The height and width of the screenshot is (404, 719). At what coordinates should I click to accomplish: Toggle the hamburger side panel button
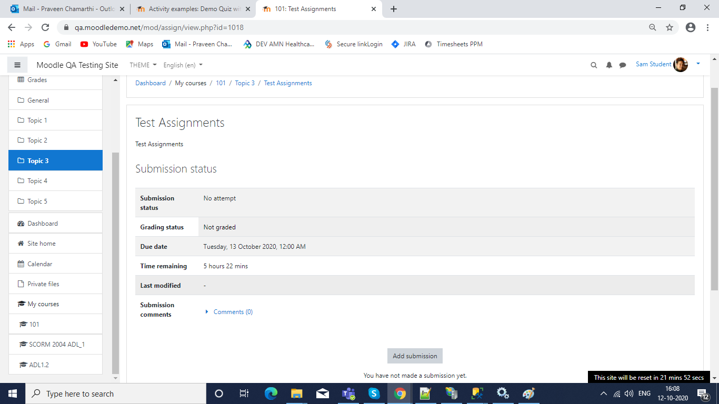coord(17,65)
